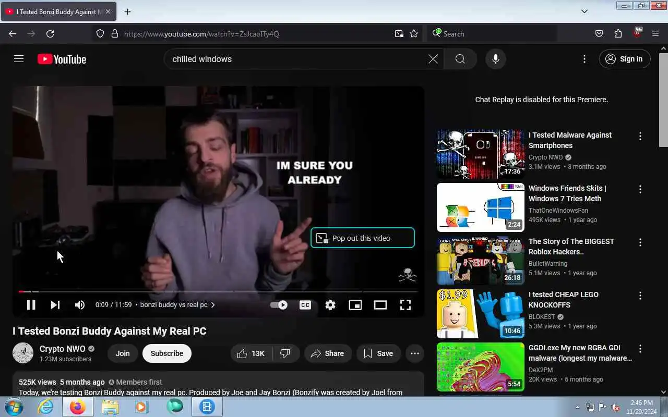This screenshot has height=417, width=668.
Task: Start voice search with microphone
Action: coord(496,59)
